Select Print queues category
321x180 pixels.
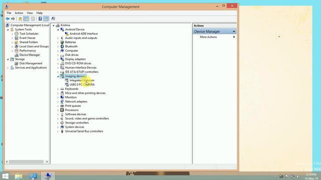pos(73,105)
